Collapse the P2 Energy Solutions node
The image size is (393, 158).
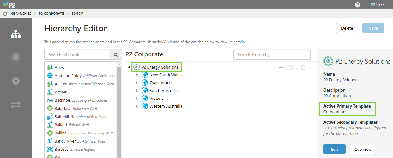click(129, 67)
